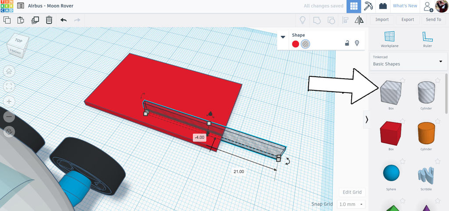Favorite the Sphere with its star
Image resolution: width=449 pixels, height=211 pixels.
point(403,161)
